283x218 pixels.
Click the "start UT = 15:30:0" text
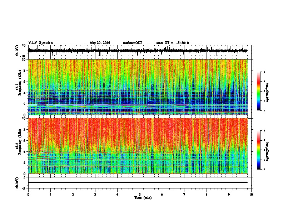(173, 43)
